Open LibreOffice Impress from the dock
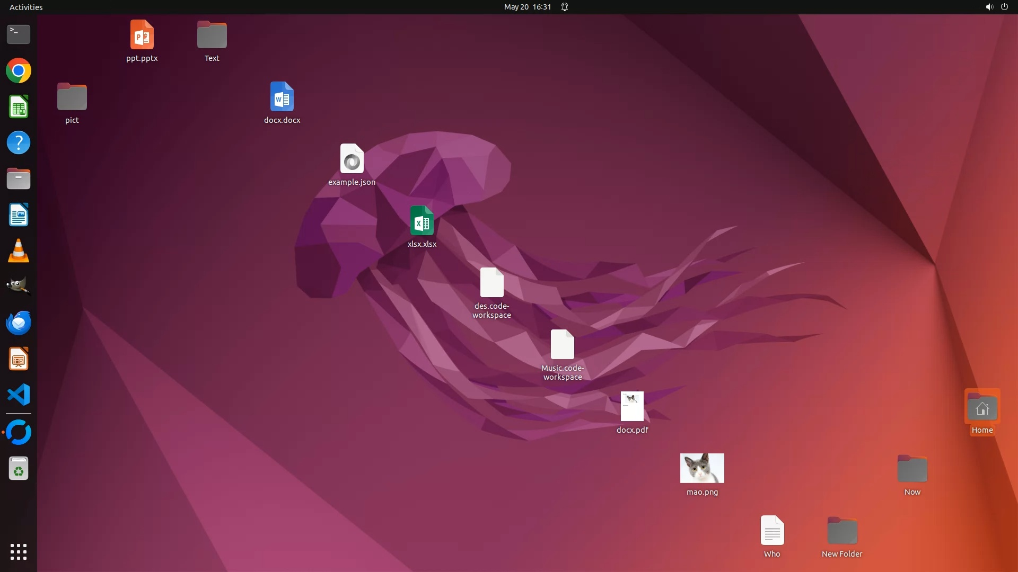The image size is (1018, 572). click(x=19, y=359)
